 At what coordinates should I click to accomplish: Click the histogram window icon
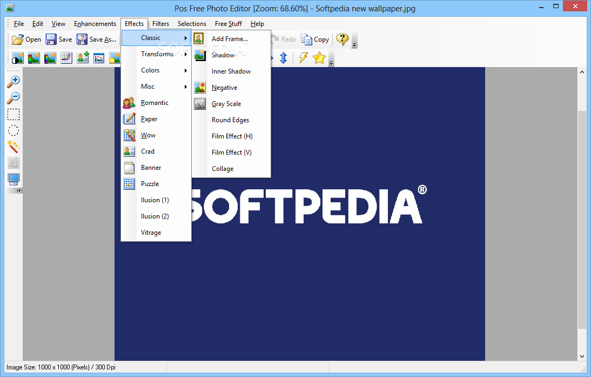pyautogui.click(x=99, y=58)
